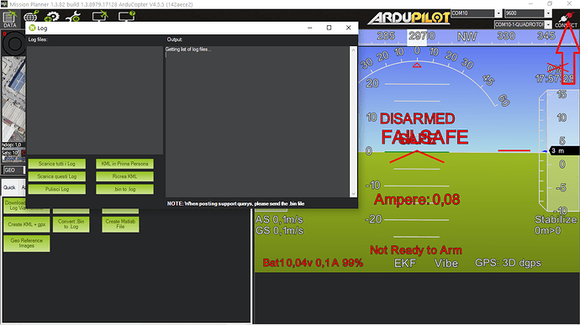Open the Flight Plan globe icon

(31, 16)
